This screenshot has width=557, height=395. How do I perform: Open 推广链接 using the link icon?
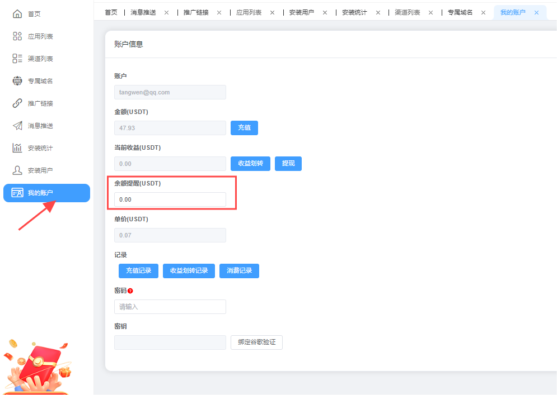17,103
